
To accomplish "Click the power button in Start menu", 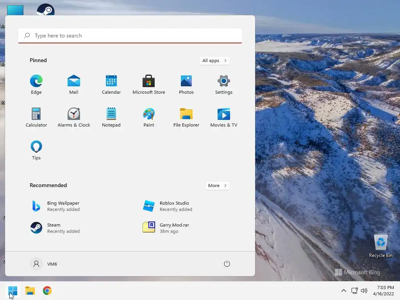I will (227, 264).
